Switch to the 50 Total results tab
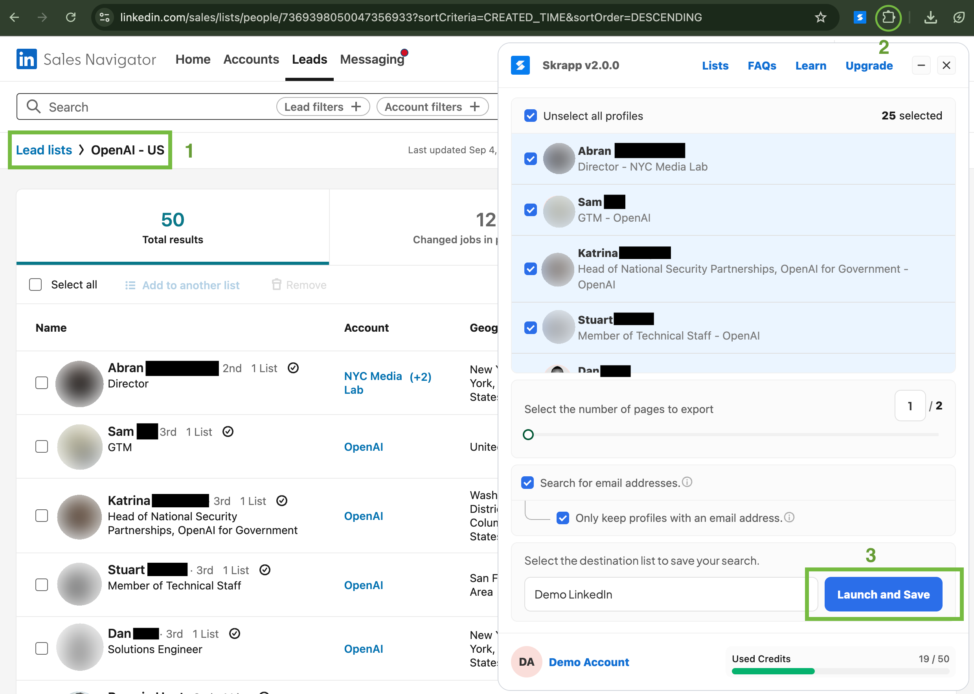 173,227
